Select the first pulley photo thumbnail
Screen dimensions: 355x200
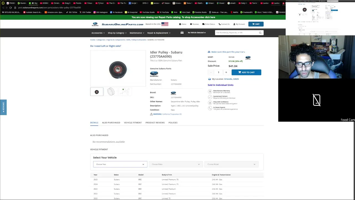click(97, 92)
